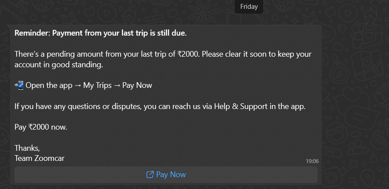Click the arrow after "Open the app"
This screenshot has height=189, width=389.
click(77, 85)
